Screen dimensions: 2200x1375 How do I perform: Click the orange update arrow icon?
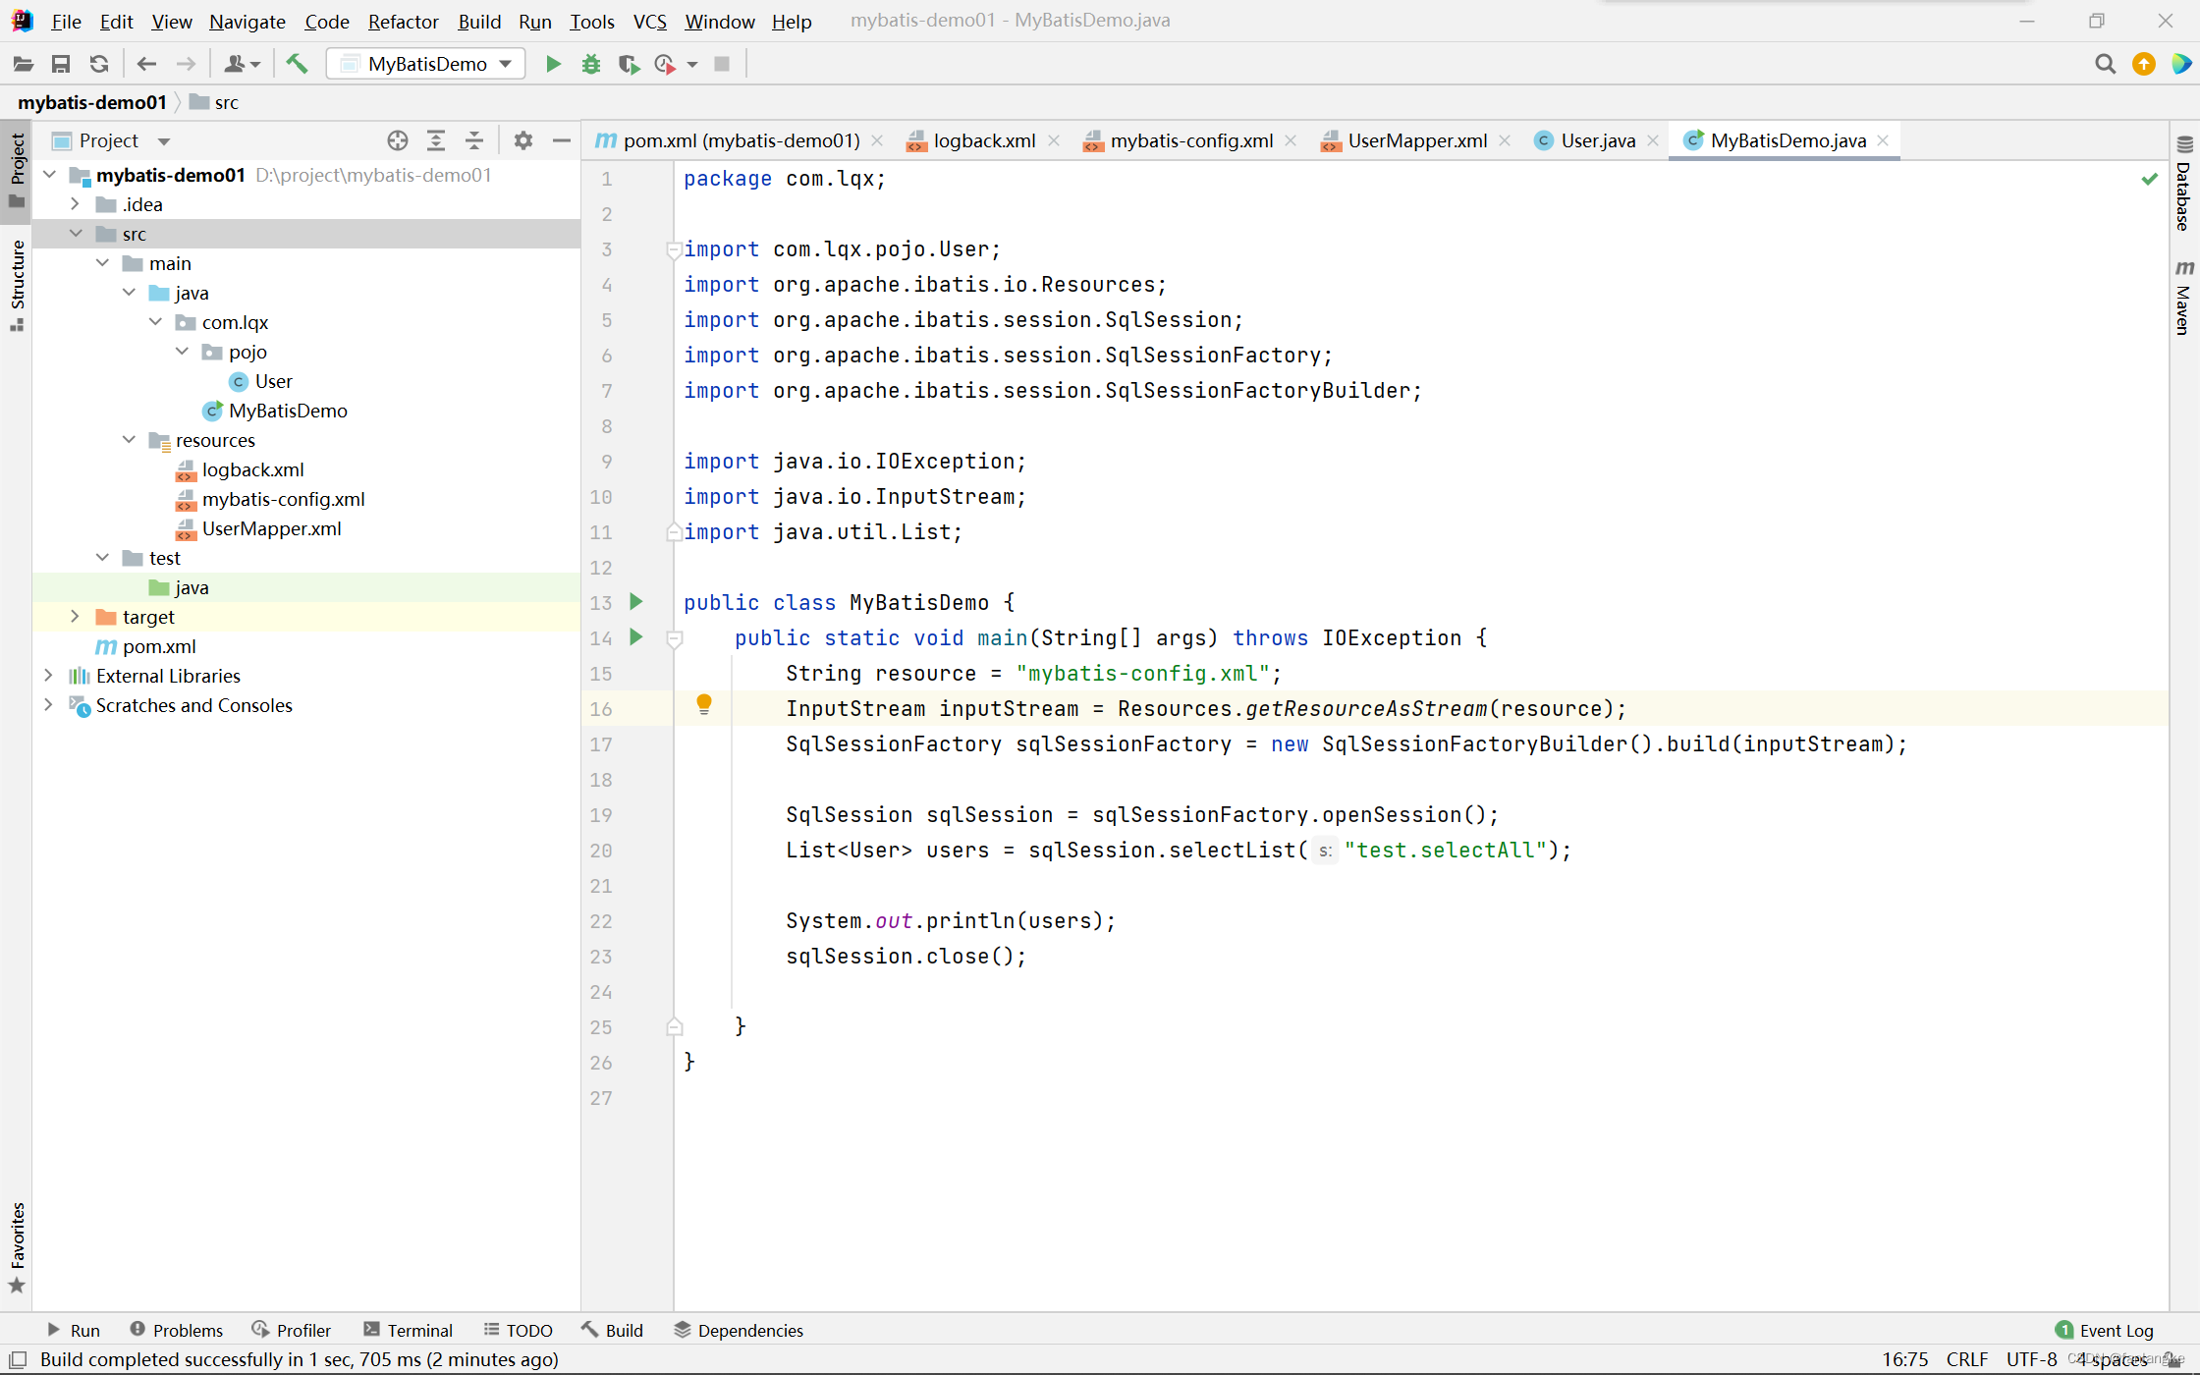2144,64
